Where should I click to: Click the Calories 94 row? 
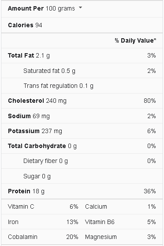coord(82,25)
